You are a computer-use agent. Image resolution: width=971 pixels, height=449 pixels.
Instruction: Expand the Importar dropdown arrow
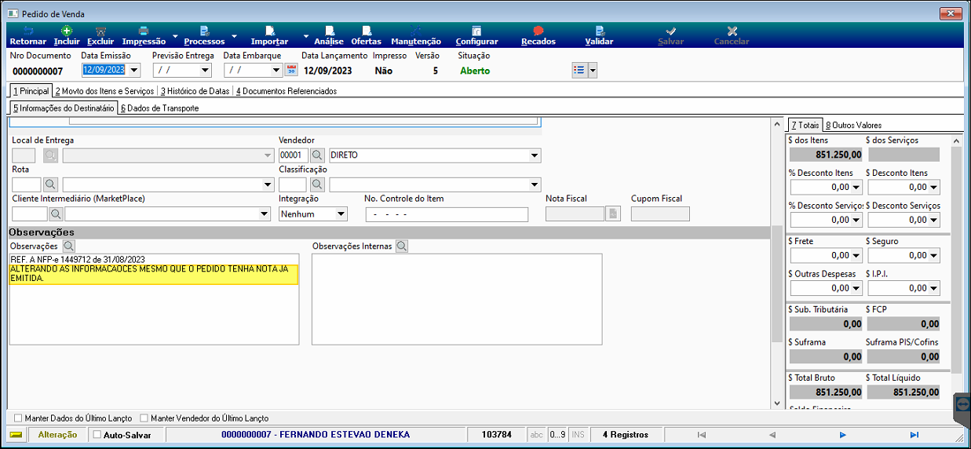[305, 36]
